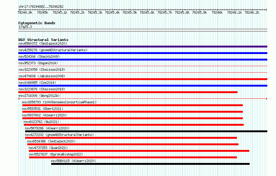Click the red nsv3223876 variant bar

(128, 92)
